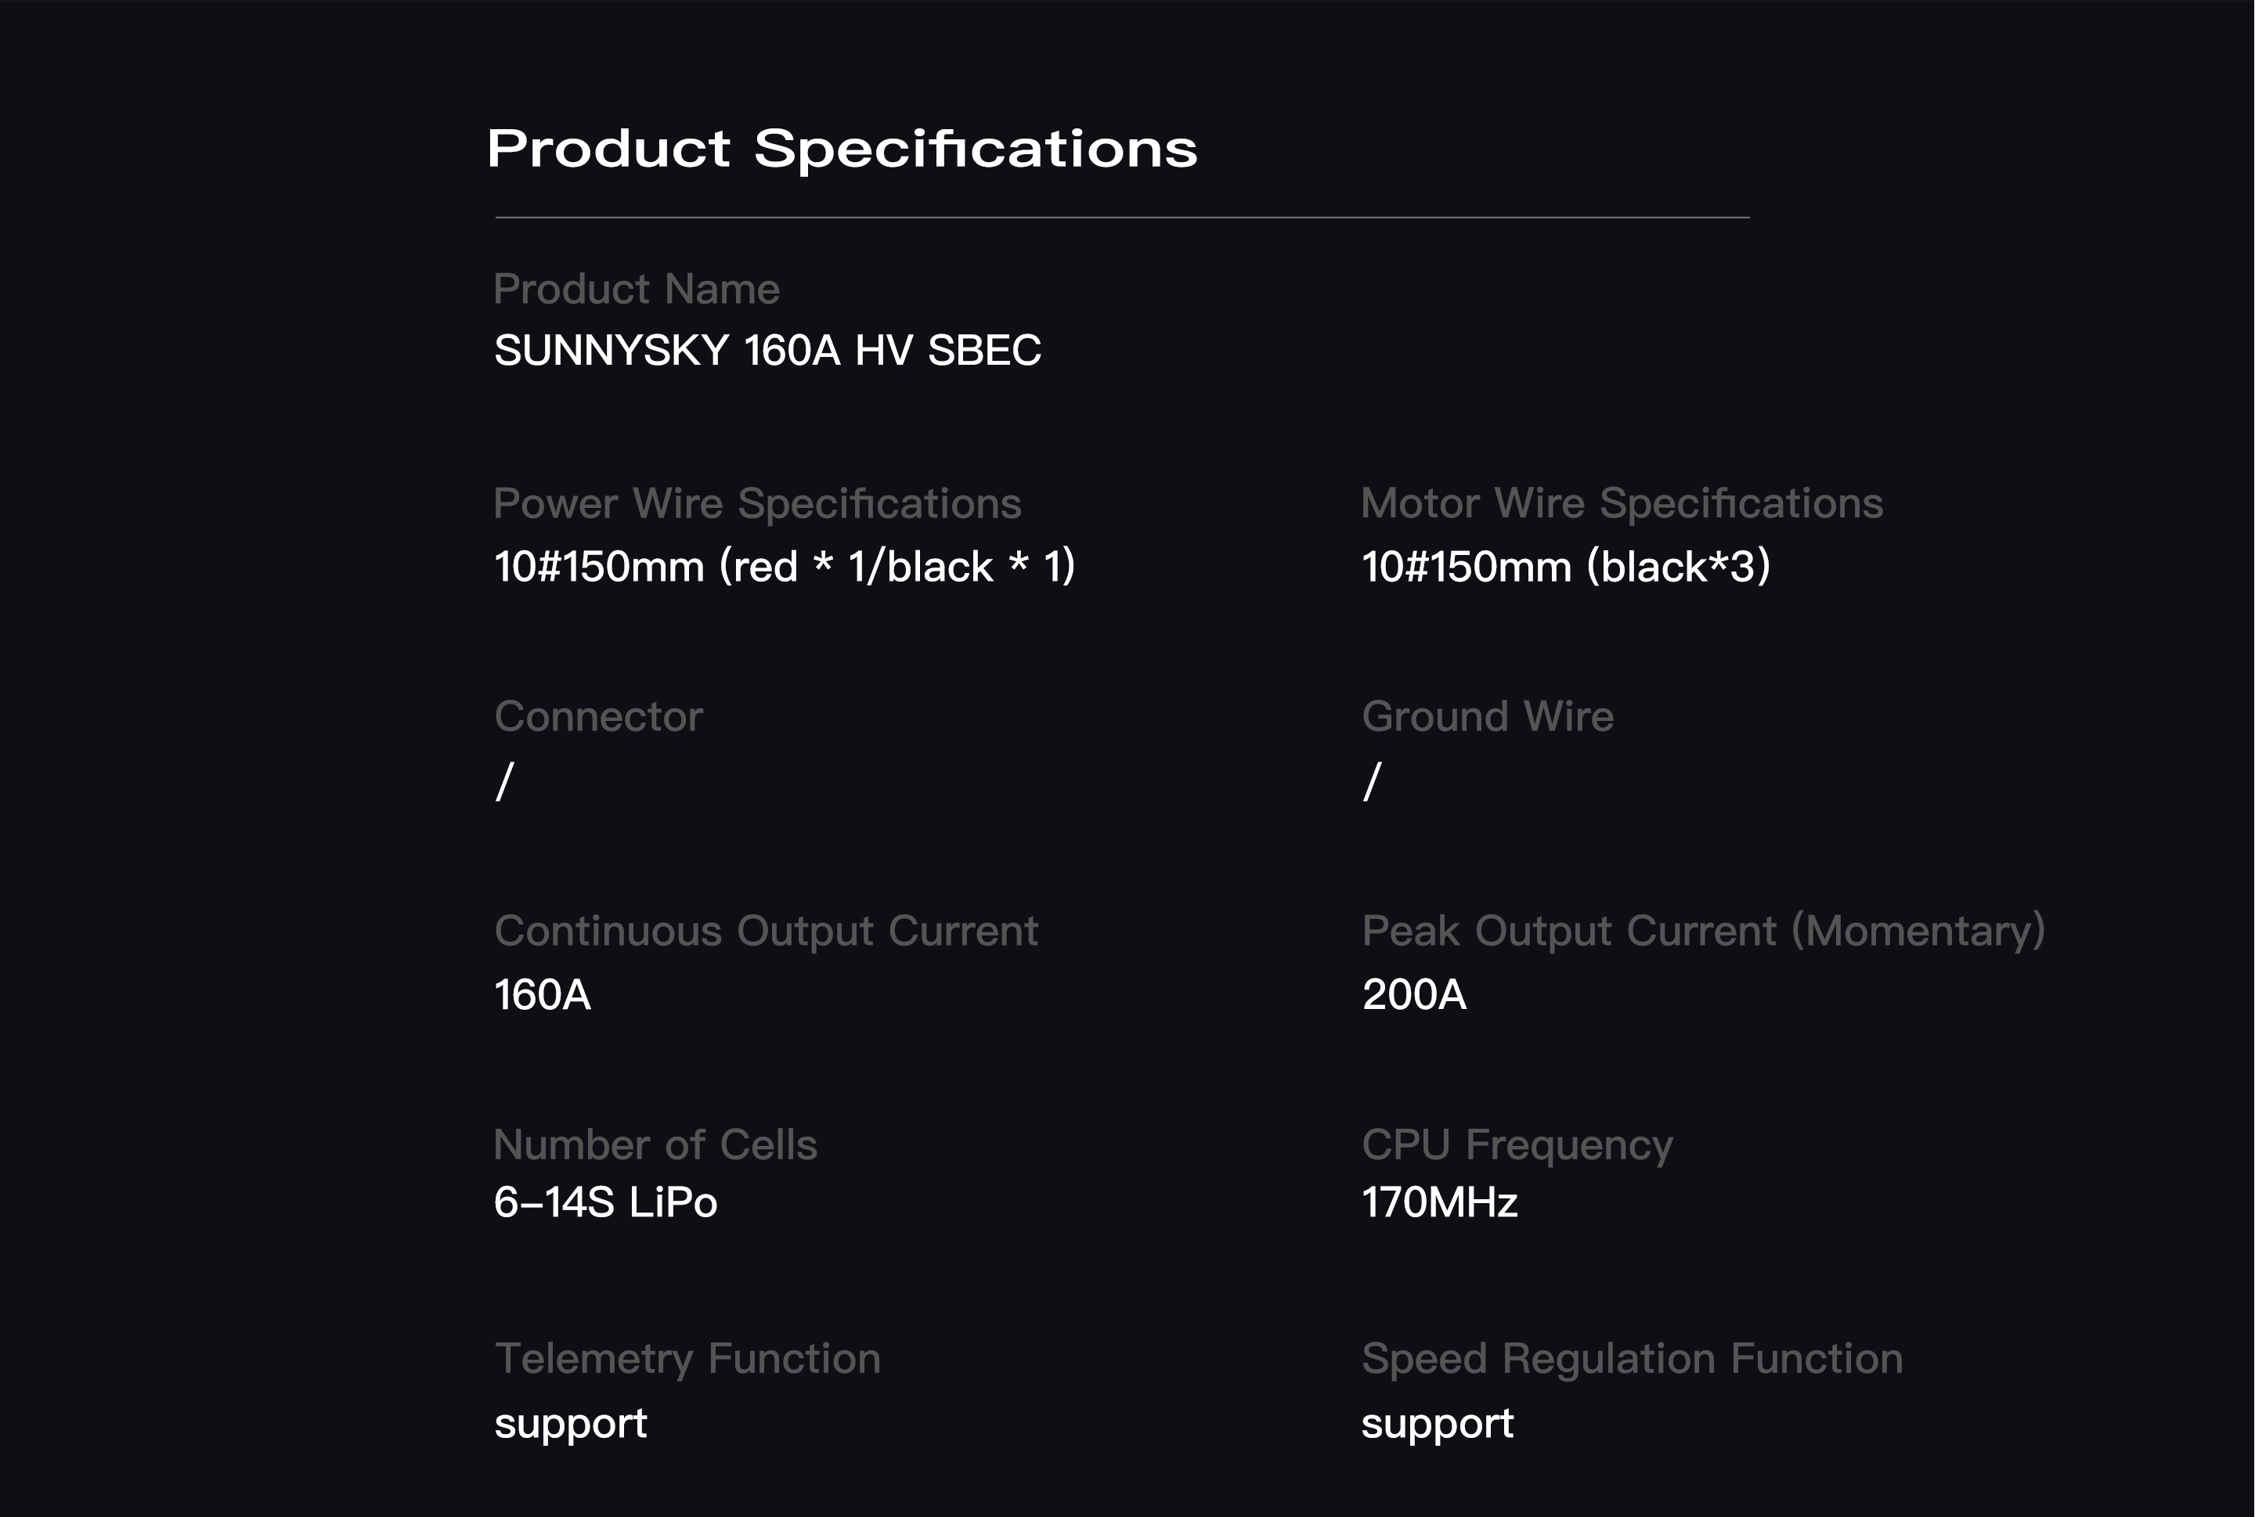The height and width of the screenshot is (1517, 2255).
Task: Click the Connector label
Action: (x=598, y=717)
